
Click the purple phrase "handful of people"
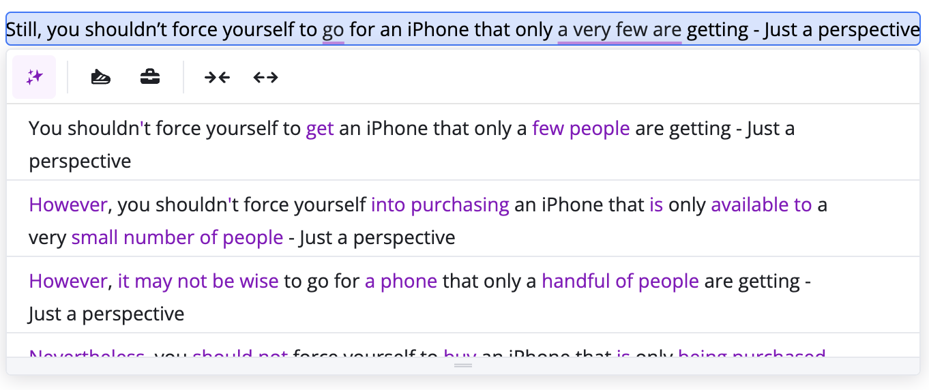coord(620,282)
